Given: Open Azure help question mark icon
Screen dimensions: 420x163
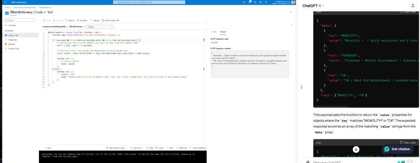Looking at the screenshot, I should [x=260, y=2].
